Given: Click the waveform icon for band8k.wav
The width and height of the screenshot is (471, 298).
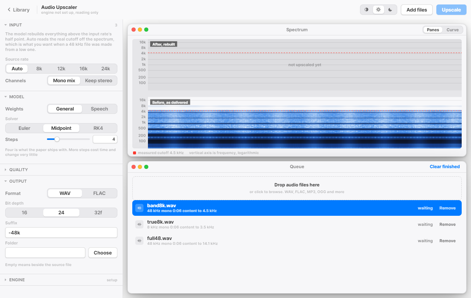Looking at the screenshot, I should point(139,208).
